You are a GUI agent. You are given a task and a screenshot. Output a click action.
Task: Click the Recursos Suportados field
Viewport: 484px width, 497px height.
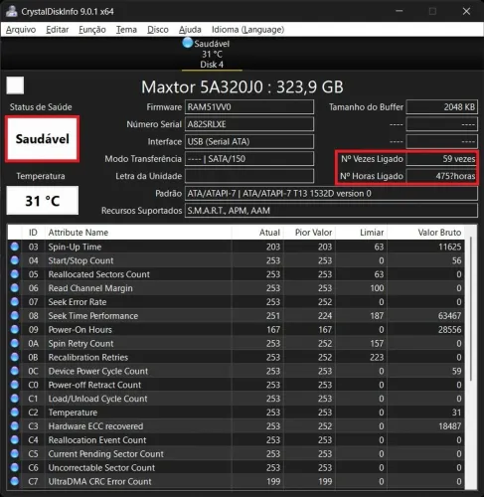tap(331, 211)
